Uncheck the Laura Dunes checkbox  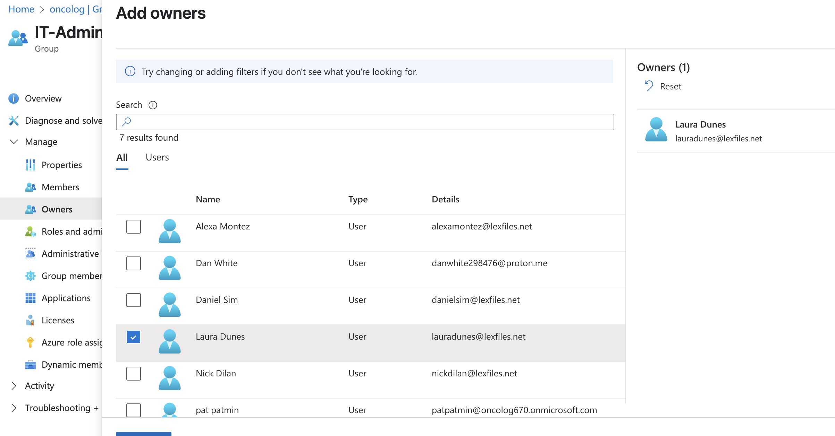coord(134,337)
